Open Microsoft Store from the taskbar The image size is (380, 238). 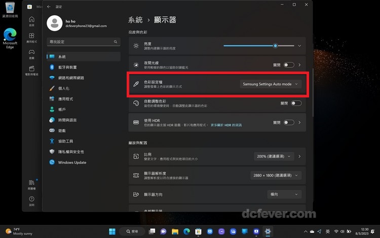[x=198, y=231]
